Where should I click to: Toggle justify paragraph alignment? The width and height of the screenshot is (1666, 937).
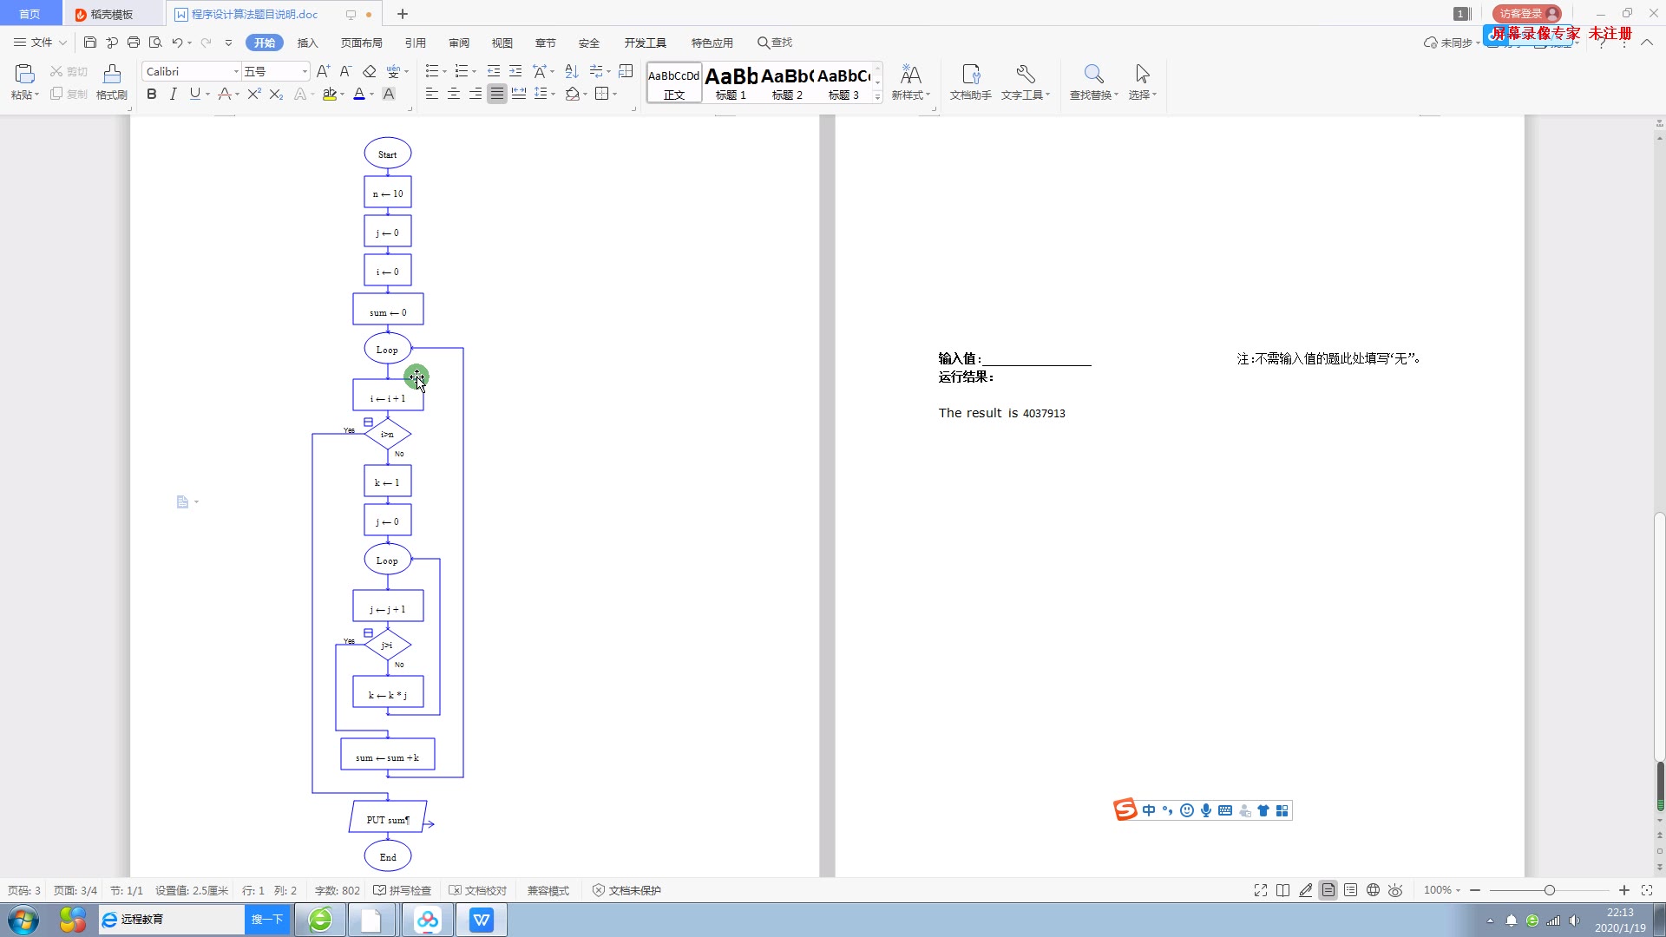496,94
